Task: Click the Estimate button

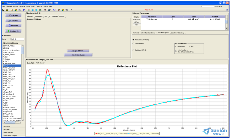Action: coord(13,25)
